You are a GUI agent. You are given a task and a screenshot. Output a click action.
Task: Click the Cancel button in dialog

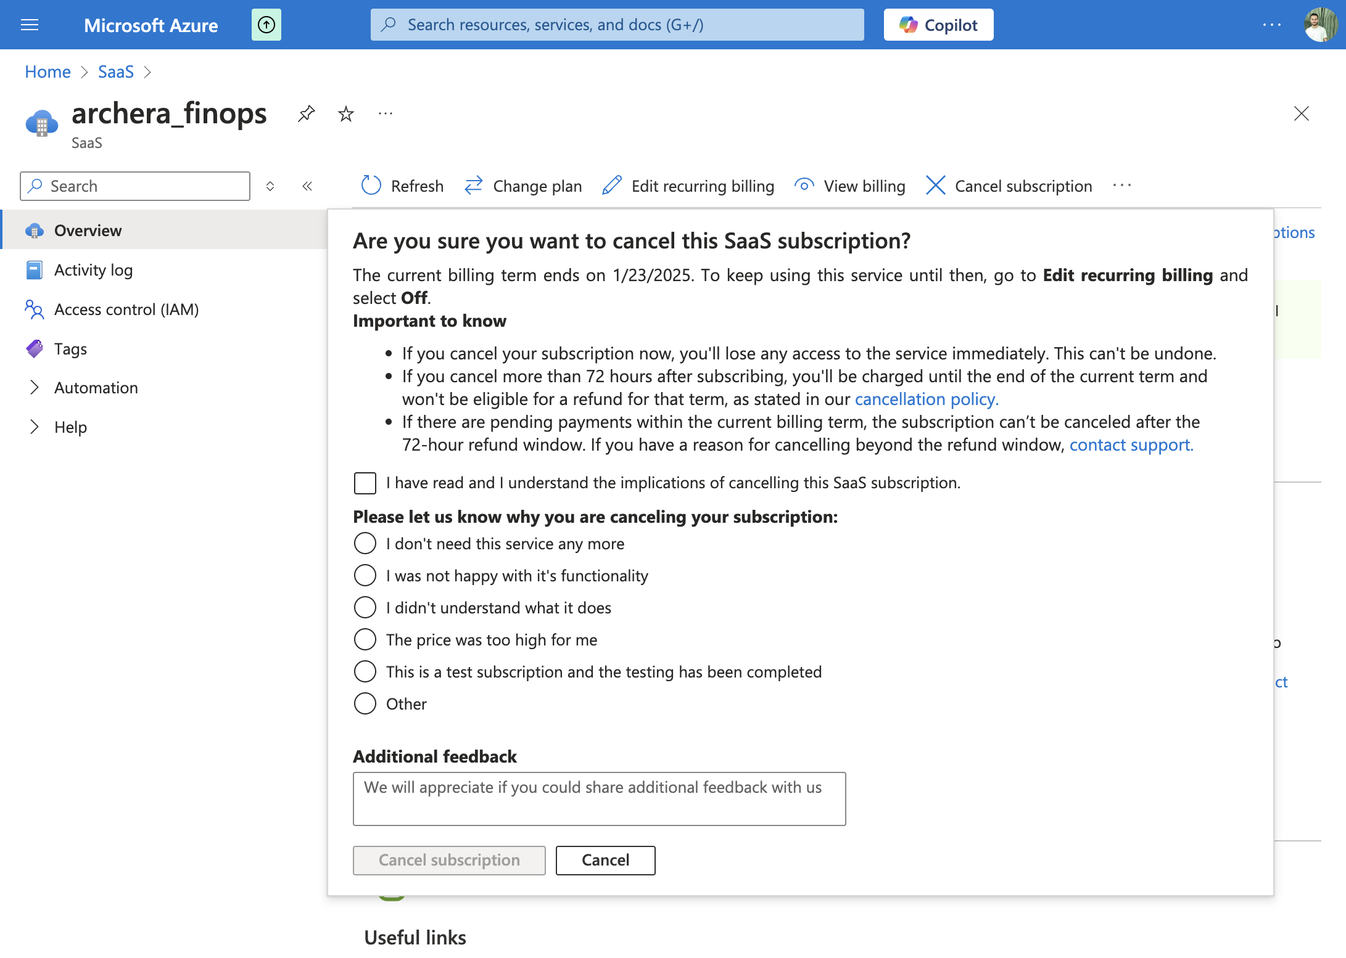[x=605, y=860]
